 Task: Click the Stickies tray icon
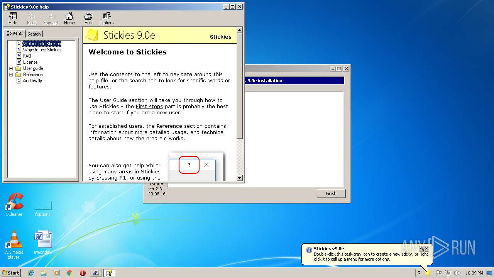click(428, 273)
